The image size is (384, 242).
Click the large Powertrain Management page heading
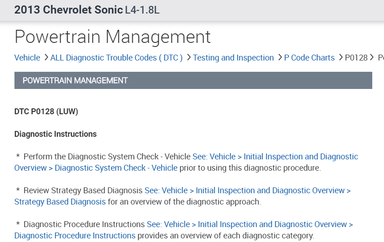(112, 37)
